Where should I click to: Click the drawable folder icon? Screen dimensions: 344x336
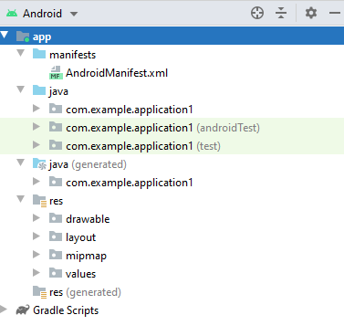[56, 218]
